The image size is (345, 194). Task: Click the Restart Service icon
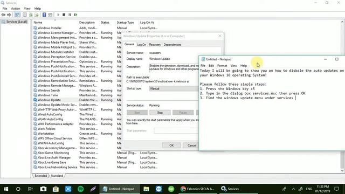(x=75, y=15)
